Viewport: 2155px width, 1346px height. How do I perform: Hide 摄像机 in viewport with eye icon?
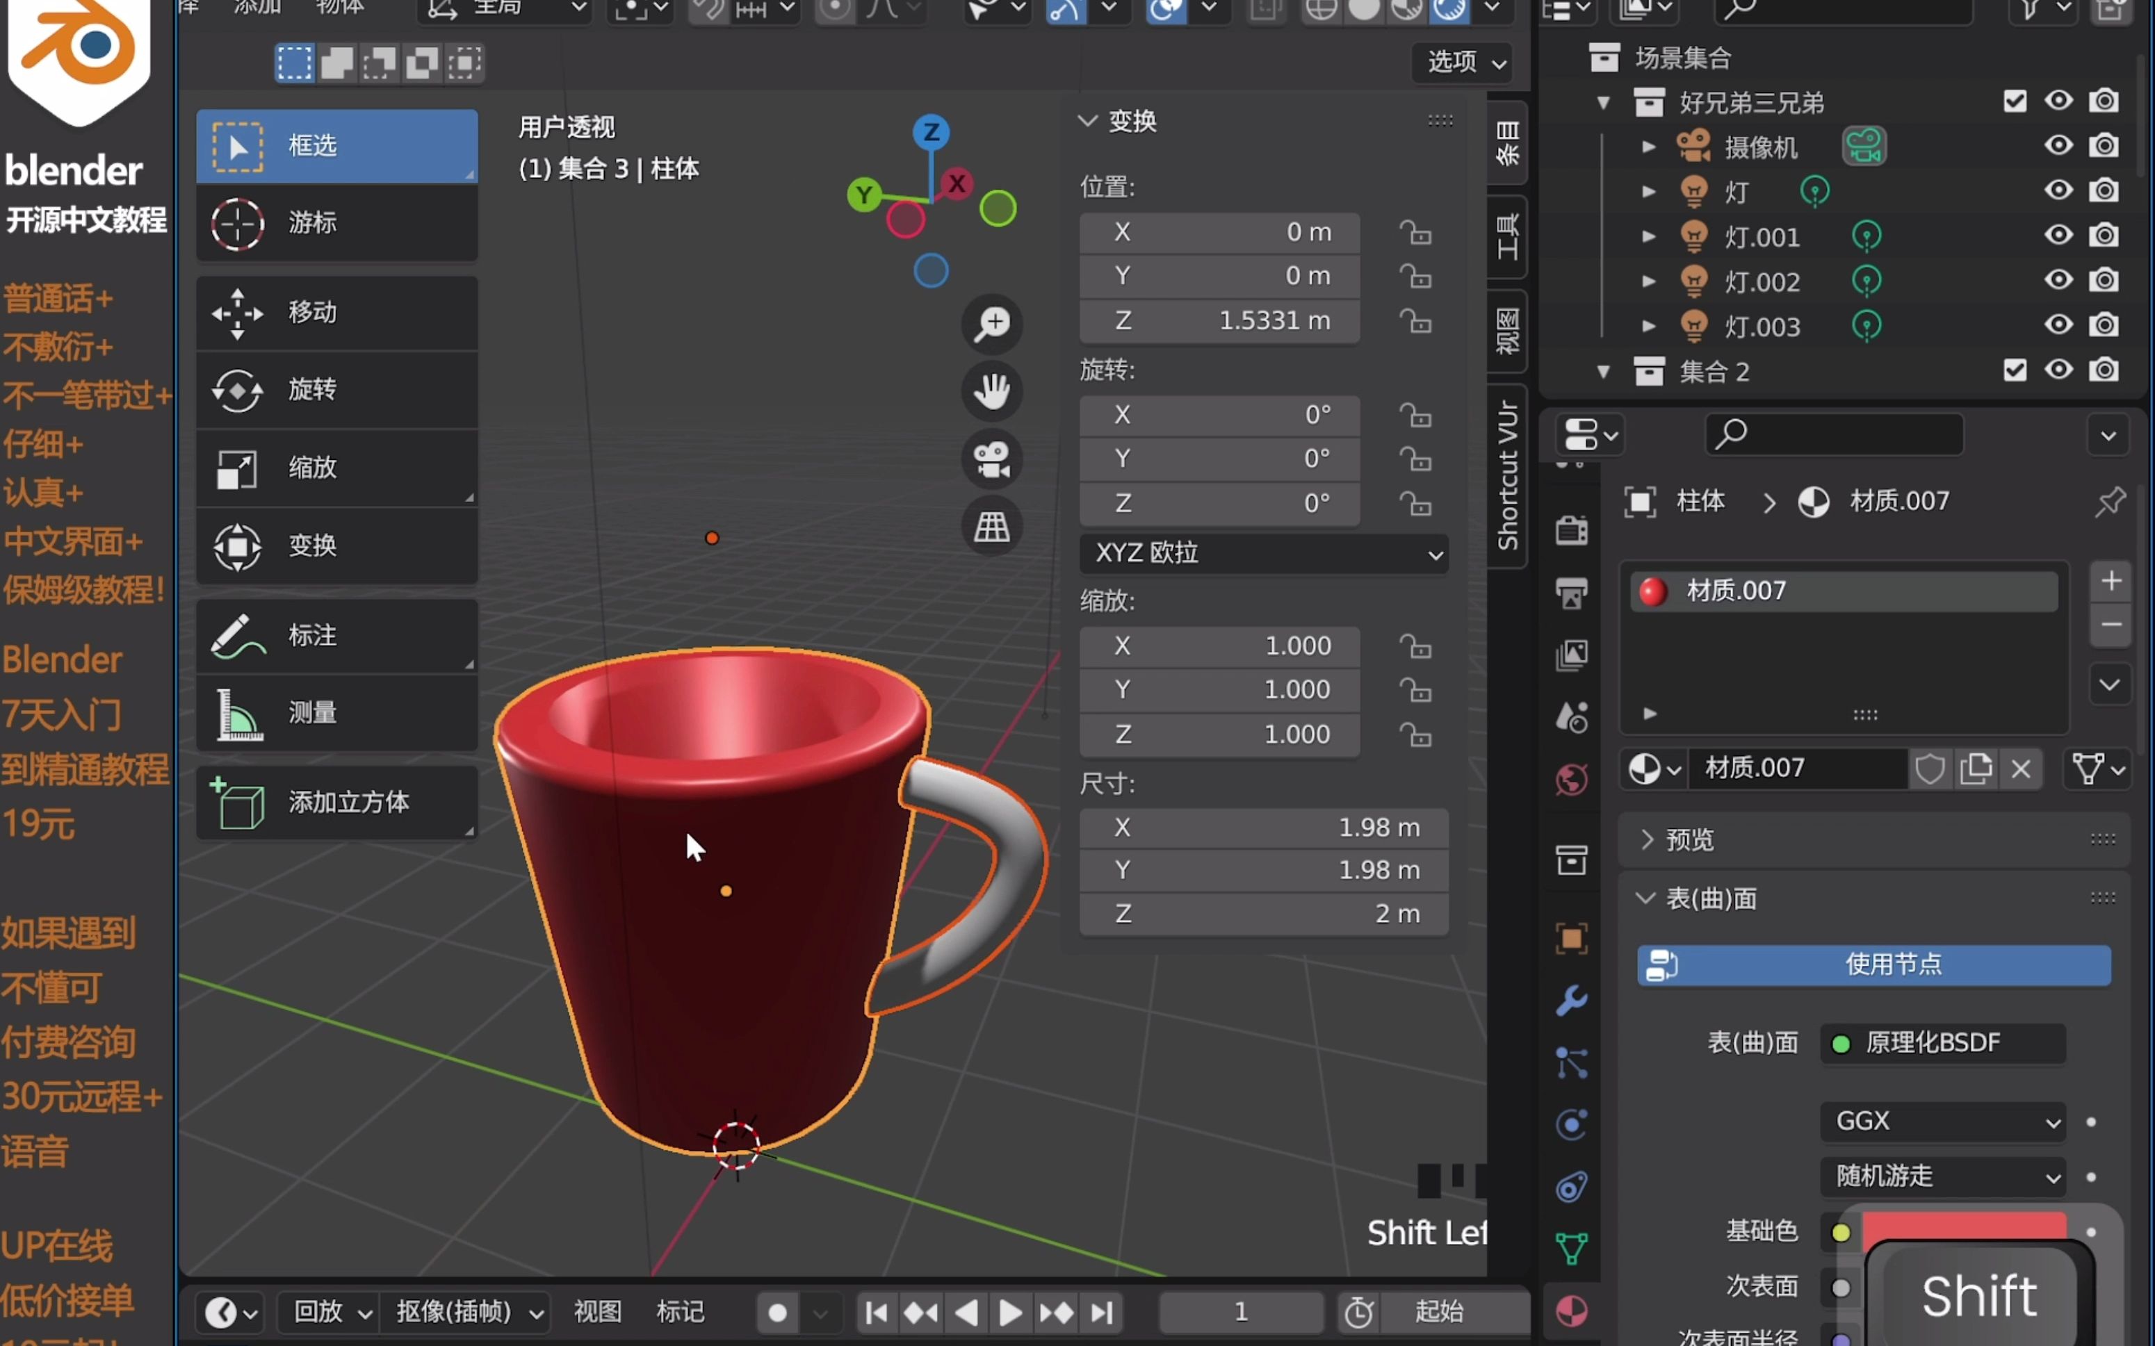click(x=2058, y=145)
